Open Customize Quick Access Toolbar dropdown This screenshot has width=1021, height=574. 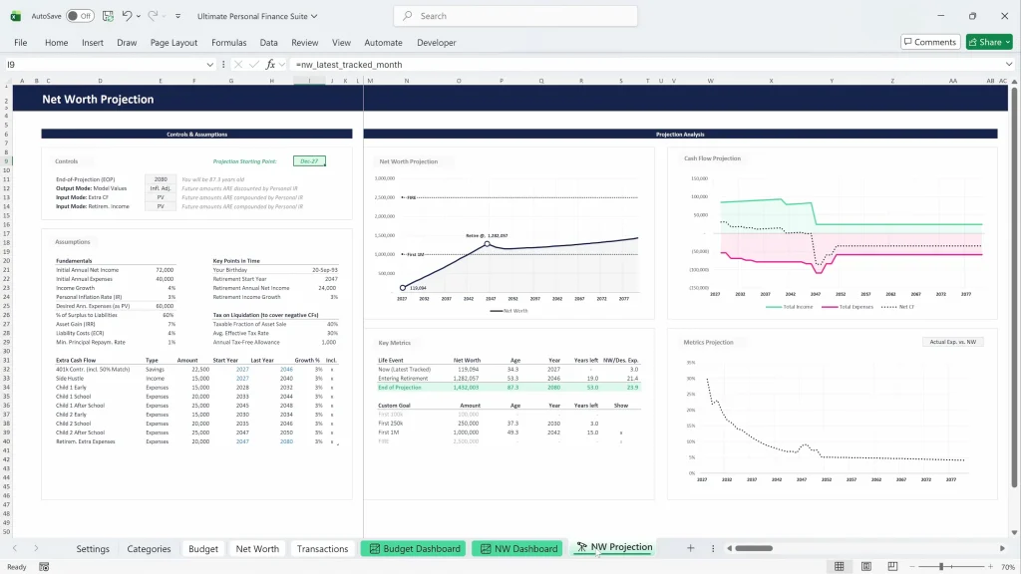(x=177, y=16)
